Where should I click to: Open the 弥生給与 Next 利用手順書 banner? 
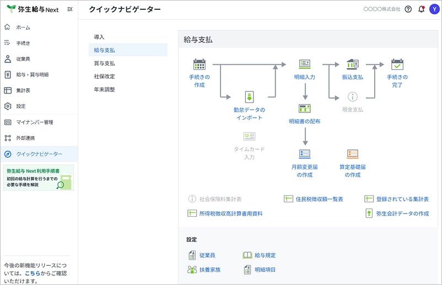tap(39, 178)
